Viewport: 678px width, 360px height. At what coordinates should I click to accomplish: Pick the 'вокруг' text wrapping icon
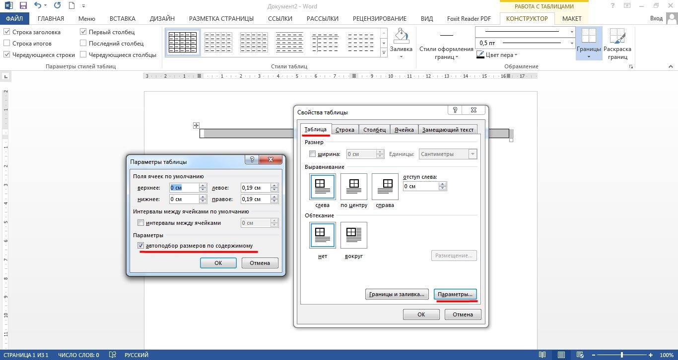[354, 235]
